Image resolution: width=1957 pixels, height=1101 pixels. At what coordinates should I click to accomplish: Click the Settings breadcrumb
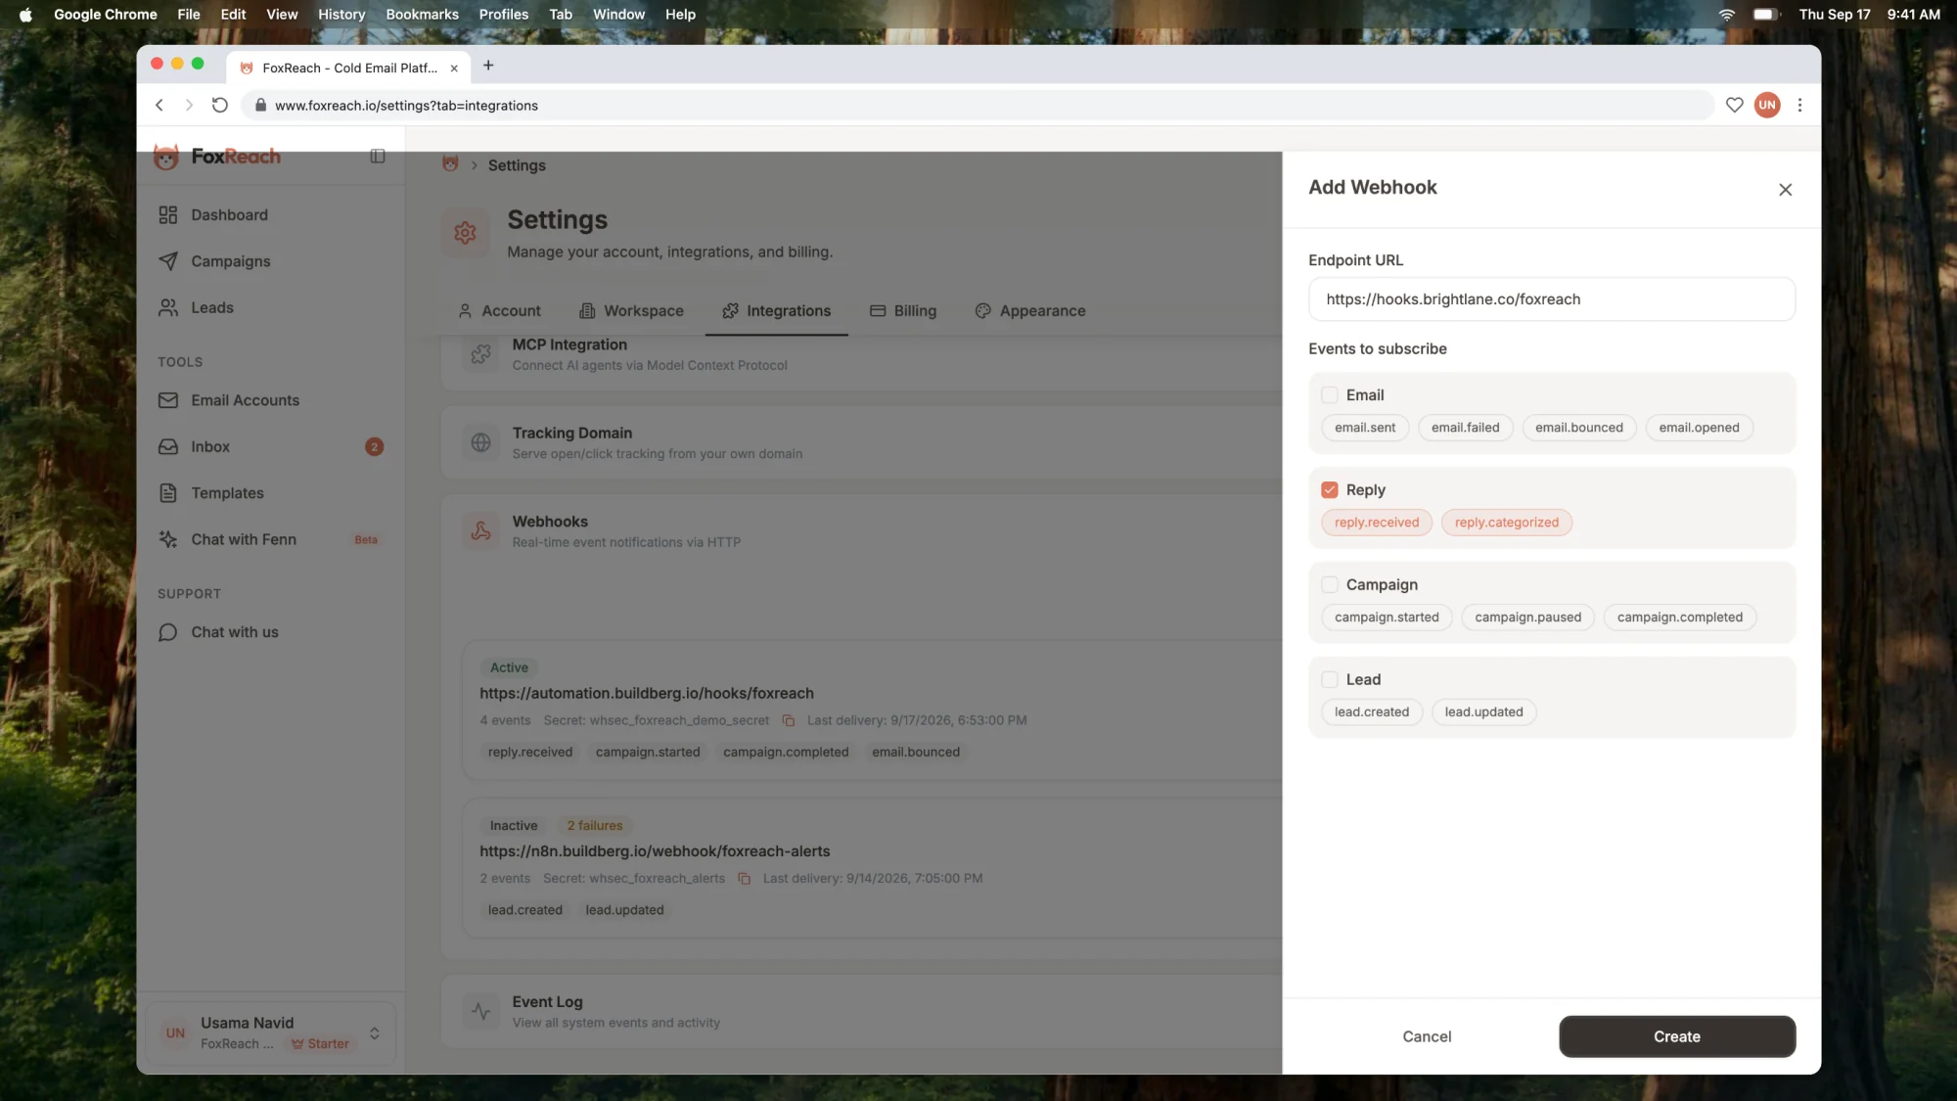pyautogui.click(x=517, y=165)
